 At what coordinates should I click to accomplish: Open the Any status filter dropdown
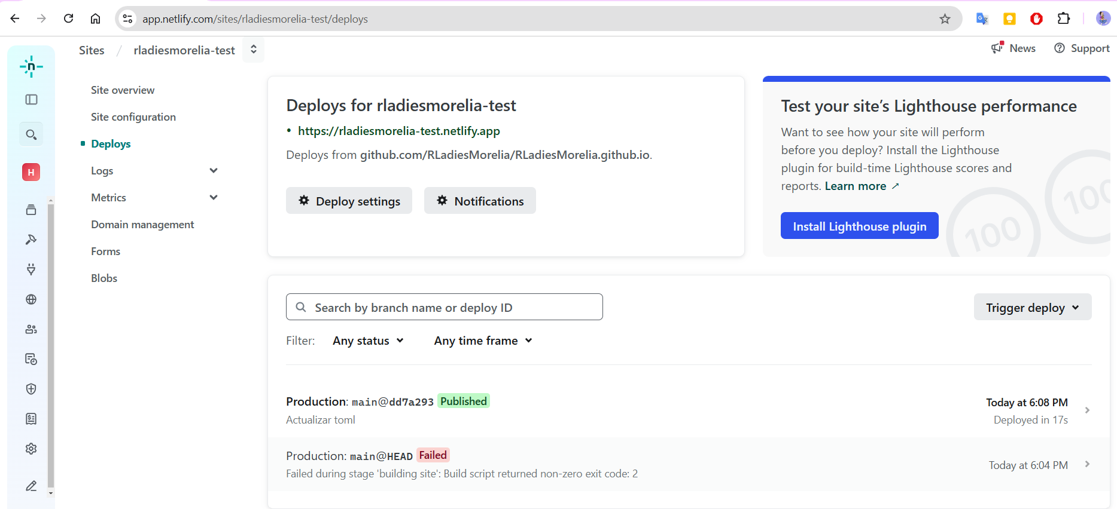coord(368,341)
